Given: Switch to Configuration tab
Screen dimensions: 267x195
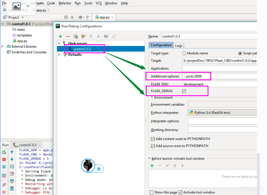Looking at the screenshot, I should point(161,45).
